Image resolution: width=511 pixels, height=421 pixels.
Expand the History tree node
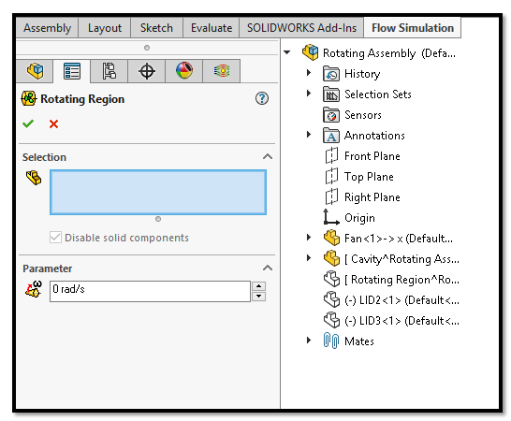pos(309,73)
